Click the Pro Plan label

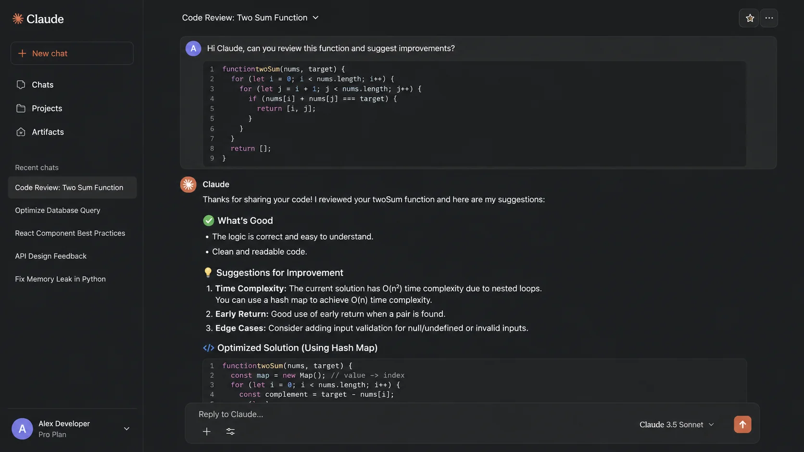tap(52, 435)
